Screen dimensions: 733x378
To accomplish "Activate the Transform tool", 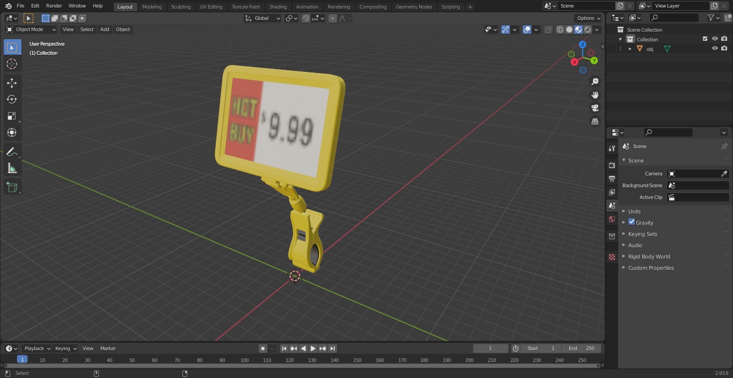I will (12, 132).
